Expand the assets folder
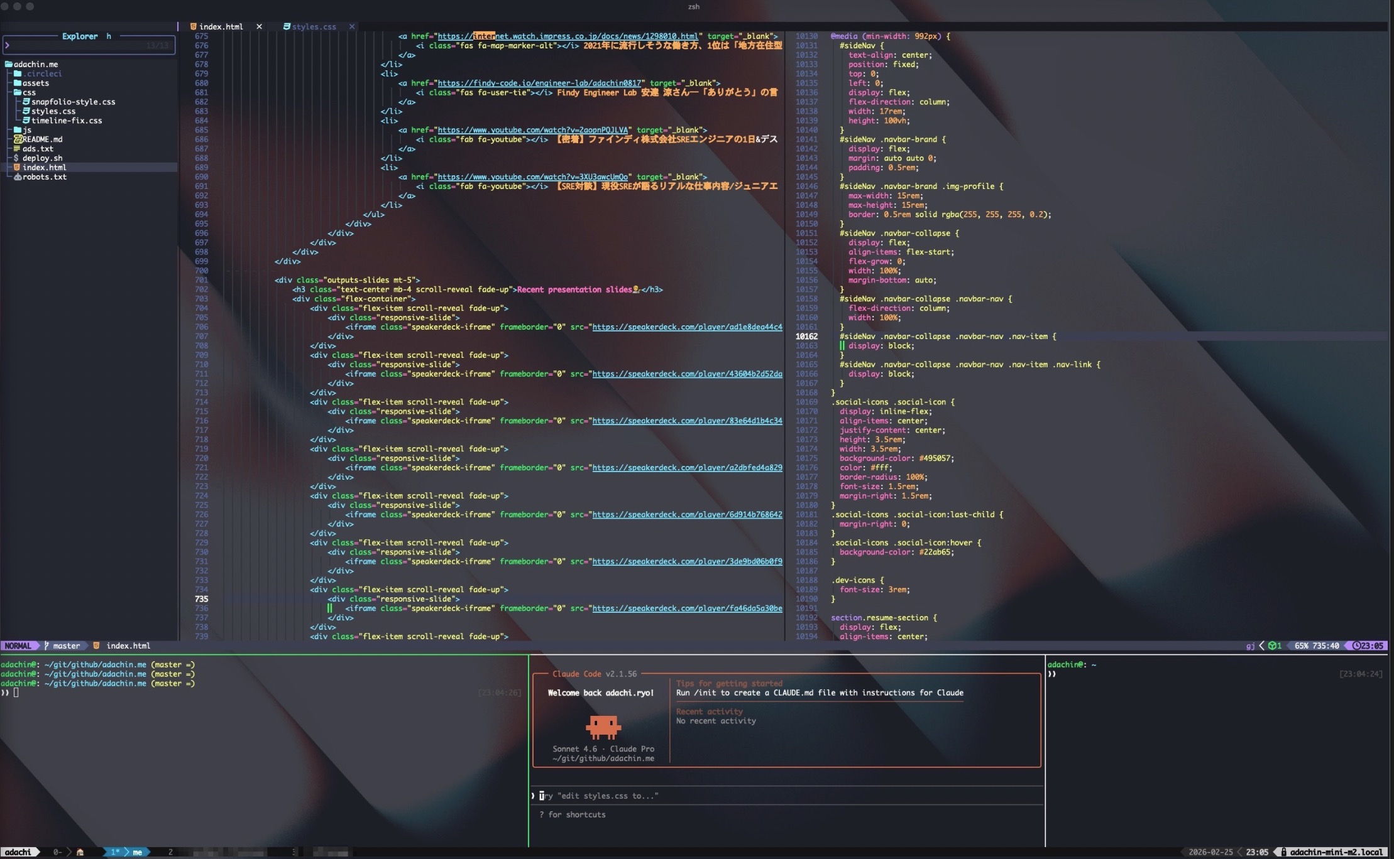Image resolution: width=1394 pixels, height=859 pixels. coord(31,83)
